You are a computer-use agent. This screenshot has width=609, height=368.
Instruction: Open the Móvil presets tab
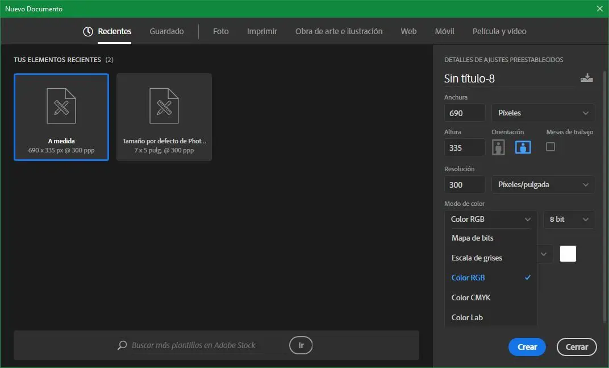[x=444, y=31]
